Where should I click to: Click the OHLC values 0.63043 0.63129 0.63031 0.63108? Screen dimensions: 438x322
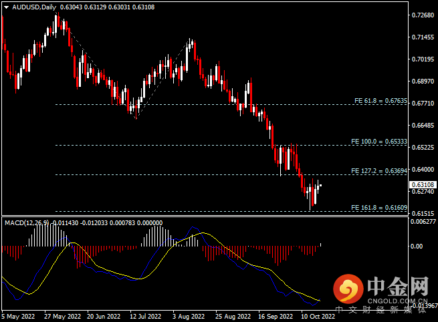(x=107, y=7)
